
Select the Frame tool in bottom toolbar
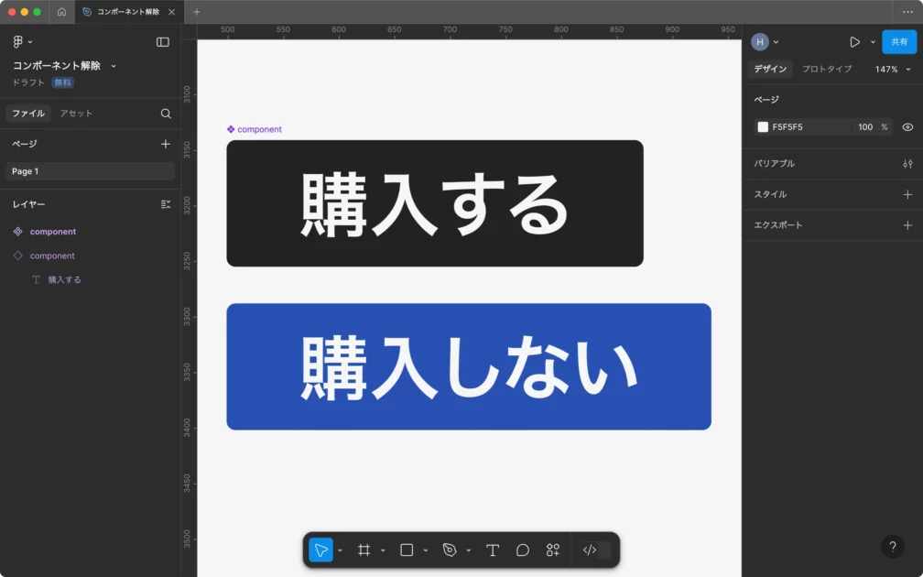(364, 550)
